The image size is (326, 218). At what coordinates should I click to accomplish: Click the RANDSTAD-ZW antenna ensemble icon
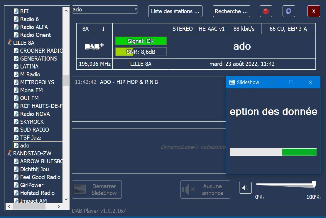coord(9,153)
